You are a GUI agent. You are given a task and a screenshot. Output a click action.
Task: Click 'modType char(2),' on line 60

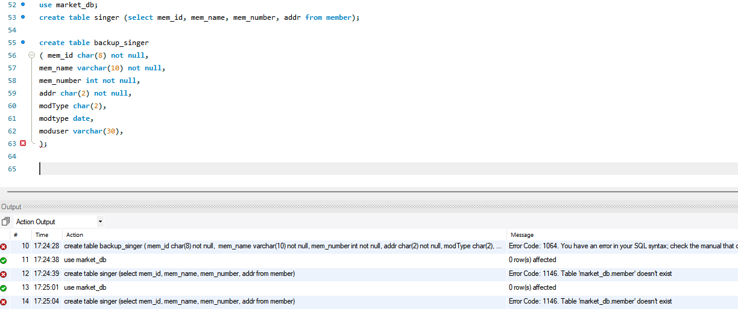tap(72, 106)
